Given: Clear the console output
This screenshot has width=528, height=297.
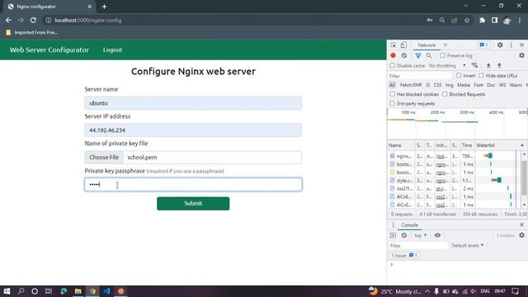Looking at the screenshot, I should click(x=404, y=235).
